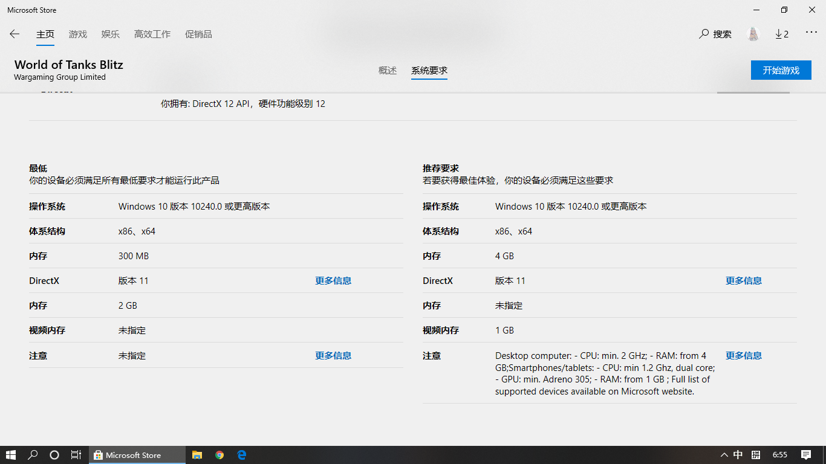
Task: Select the 概述 overview tab
Action: (388, 71)
